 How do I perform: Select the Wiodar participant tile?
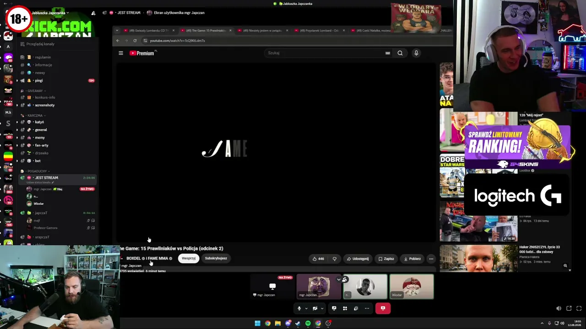(x=412, y=287)
